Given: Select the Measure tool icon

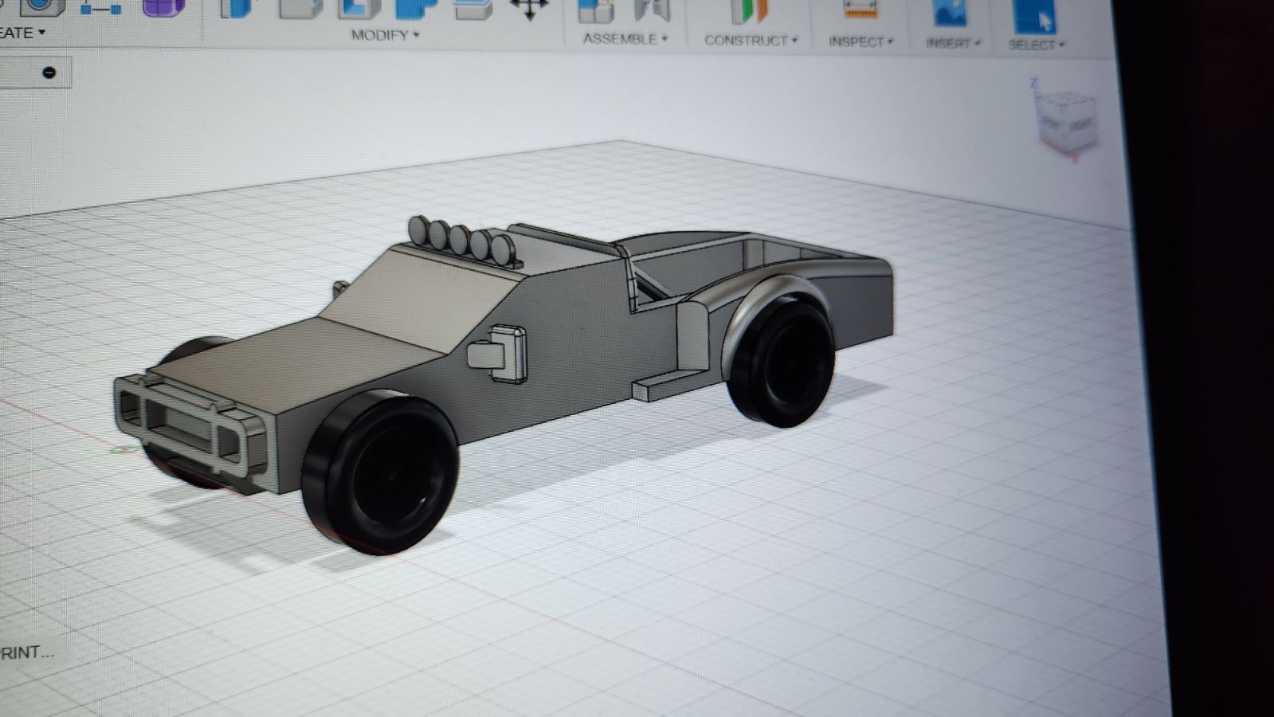Looking at the screenshot, I should pyautogui.click(x=860, y=11).
